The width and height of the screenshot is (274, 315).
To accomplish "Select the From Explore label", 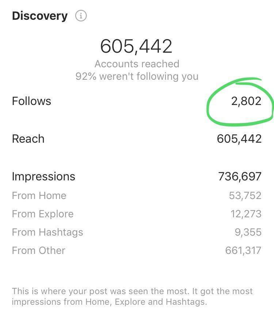I will [43, 214].
